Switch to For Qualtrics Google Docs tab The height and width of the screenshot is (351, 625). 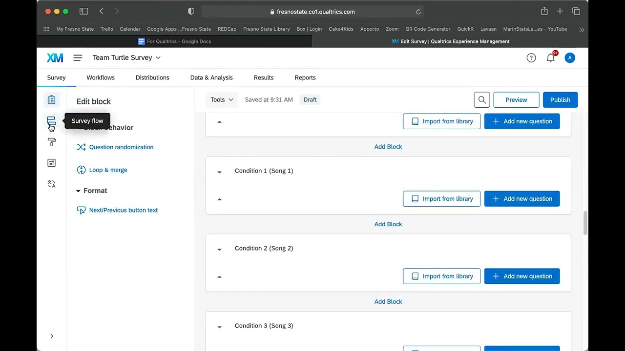(x=174, y=41)
